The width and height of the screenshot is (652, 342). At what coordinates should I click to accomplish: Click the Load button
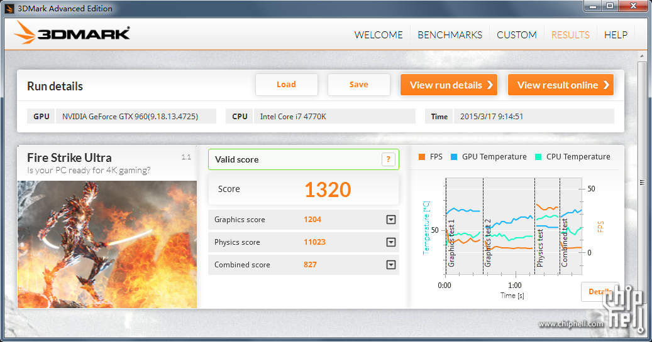(287, 85)
